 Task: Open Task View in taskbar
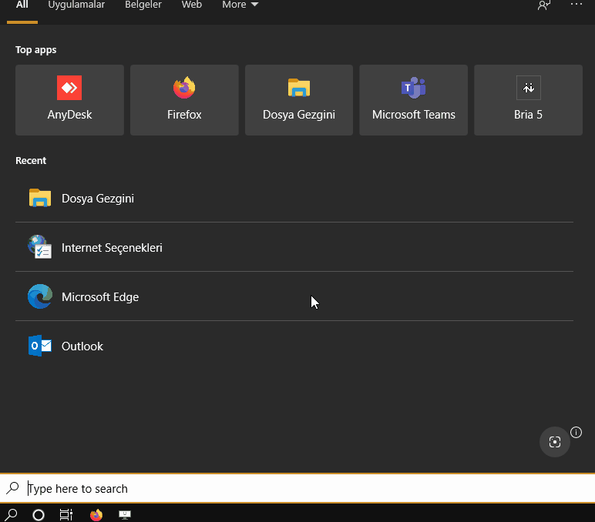coord(66,514)
